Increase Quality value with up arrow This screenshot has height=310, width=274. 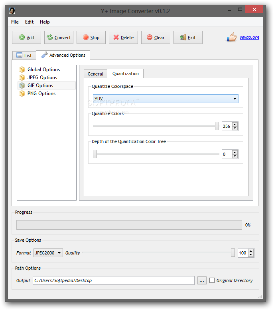tap(251, 251)
